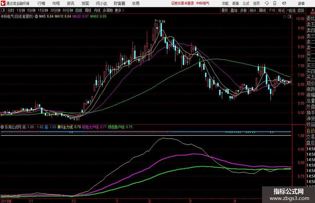Add stock with the +自选 button
The height and width of the screenshot is (203, 315).
coord(291,10)
